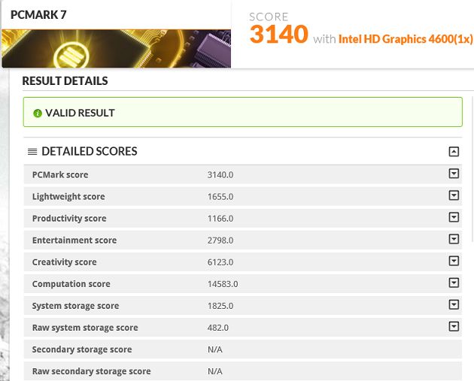
Task: Click the green valid result info icon
Action: tap(38, 113)
